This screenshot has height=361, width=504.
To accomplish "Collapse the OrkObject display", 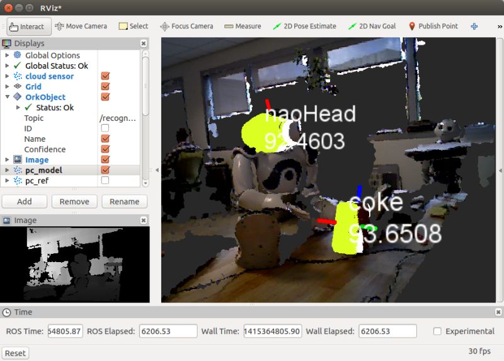I will pyautogui.click(x=7, y=97).
